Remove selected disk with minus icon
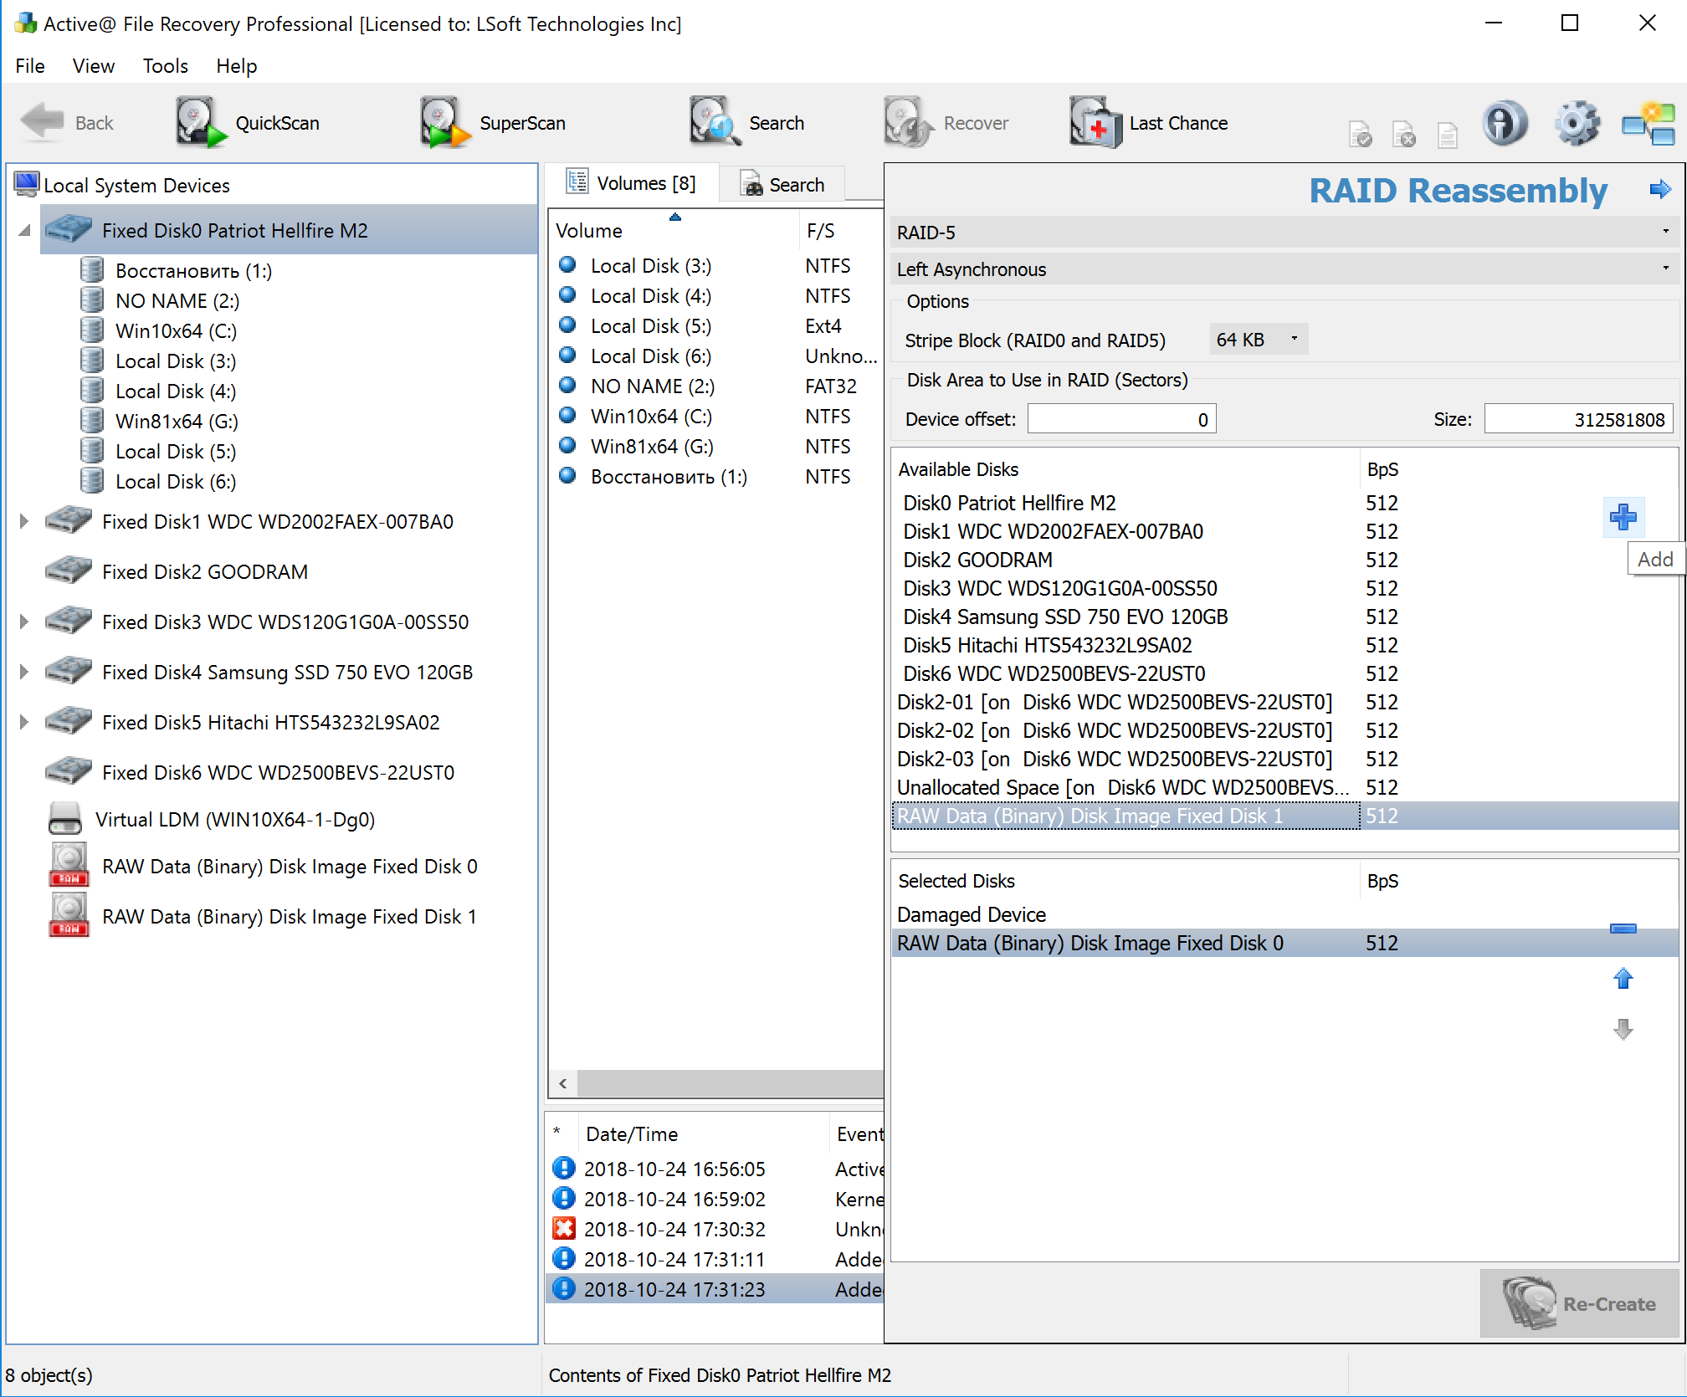 (1623, 929)
